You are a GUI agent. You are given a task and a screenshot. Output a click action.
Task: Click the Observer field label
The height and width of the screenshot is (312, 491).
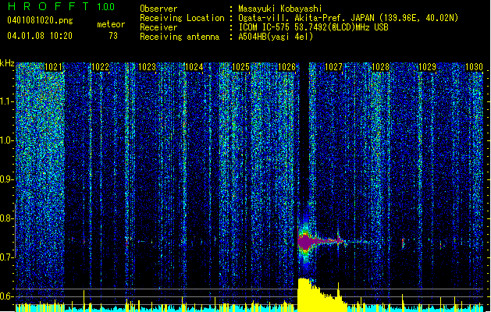pyautogui.click(x=158, y=9)
